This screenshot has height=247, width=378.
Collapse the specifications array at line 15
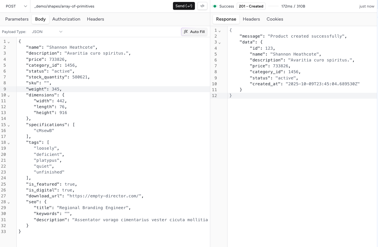(9, 125)
